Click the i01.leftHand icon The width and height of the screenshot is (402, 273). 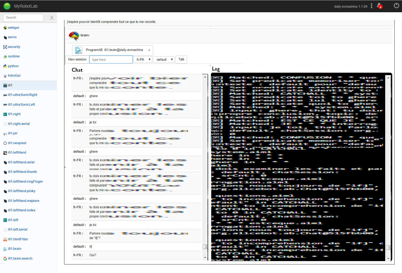tap(5, 153)
